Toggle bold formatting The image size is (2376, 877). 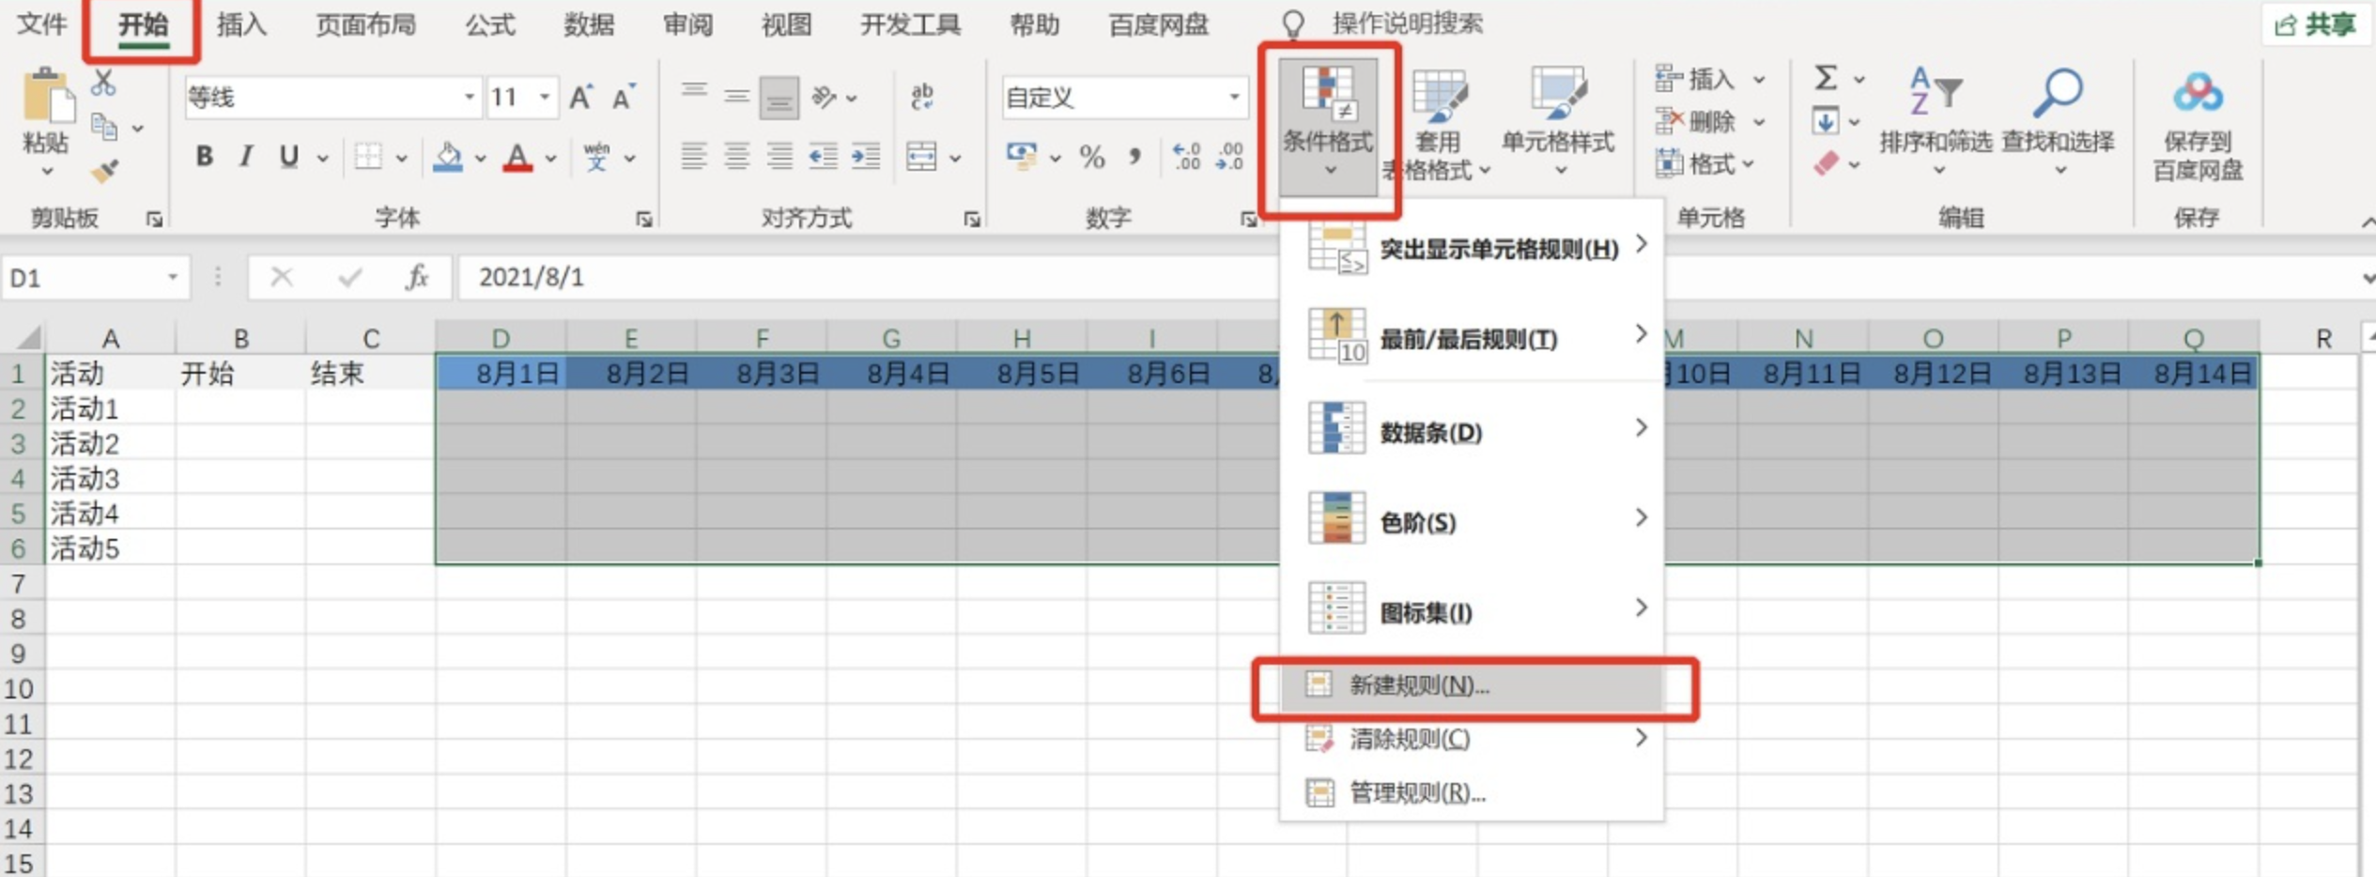(x=204, y=157)
